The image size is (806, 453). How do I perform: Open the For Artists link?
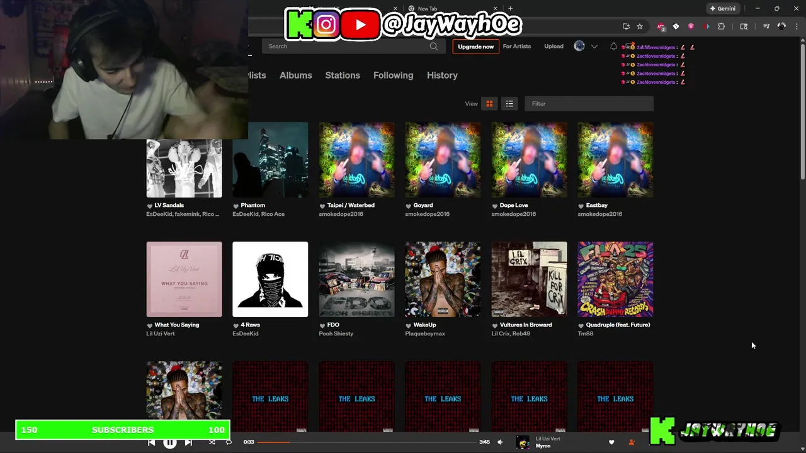pyautogui.click(x=516, y=46)
